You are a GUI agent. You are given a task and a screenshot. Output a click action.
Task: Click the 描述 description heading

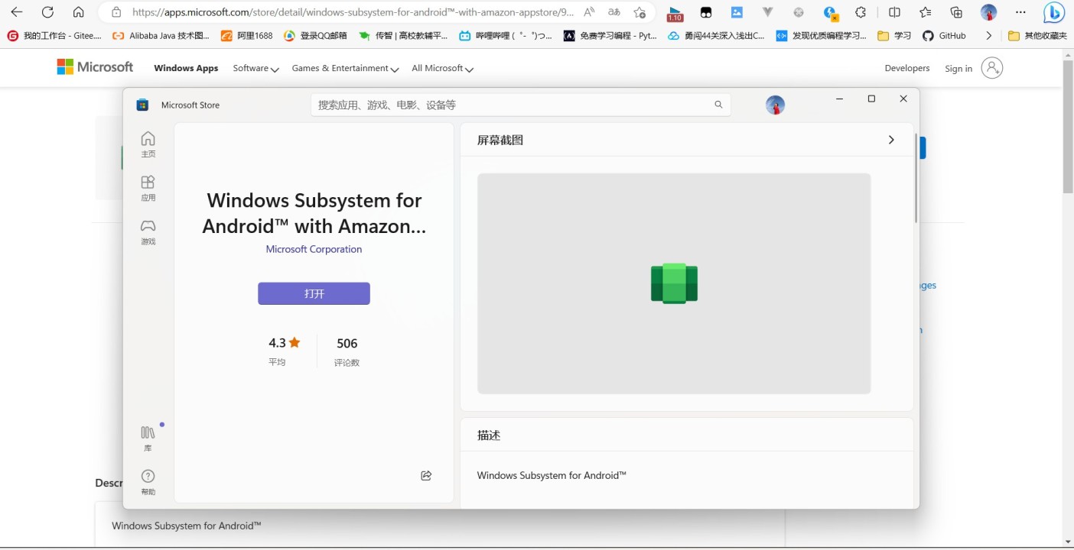pyautogui.click(x=489, y=435)
